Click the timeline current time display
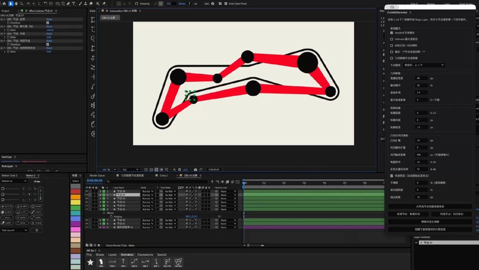The height and width of the screenshot is (270, 479). [x=95, y=181]
